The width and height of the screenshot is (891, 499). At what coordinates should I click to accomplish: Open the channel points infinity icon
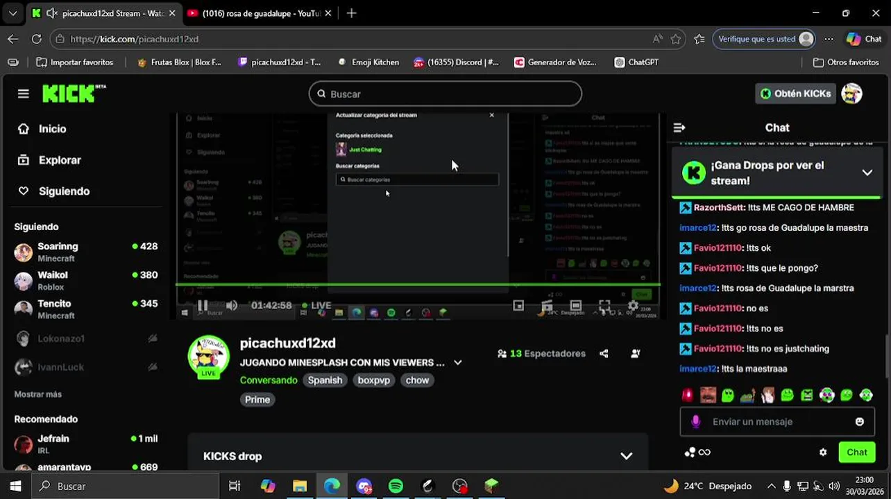(697, 453)
